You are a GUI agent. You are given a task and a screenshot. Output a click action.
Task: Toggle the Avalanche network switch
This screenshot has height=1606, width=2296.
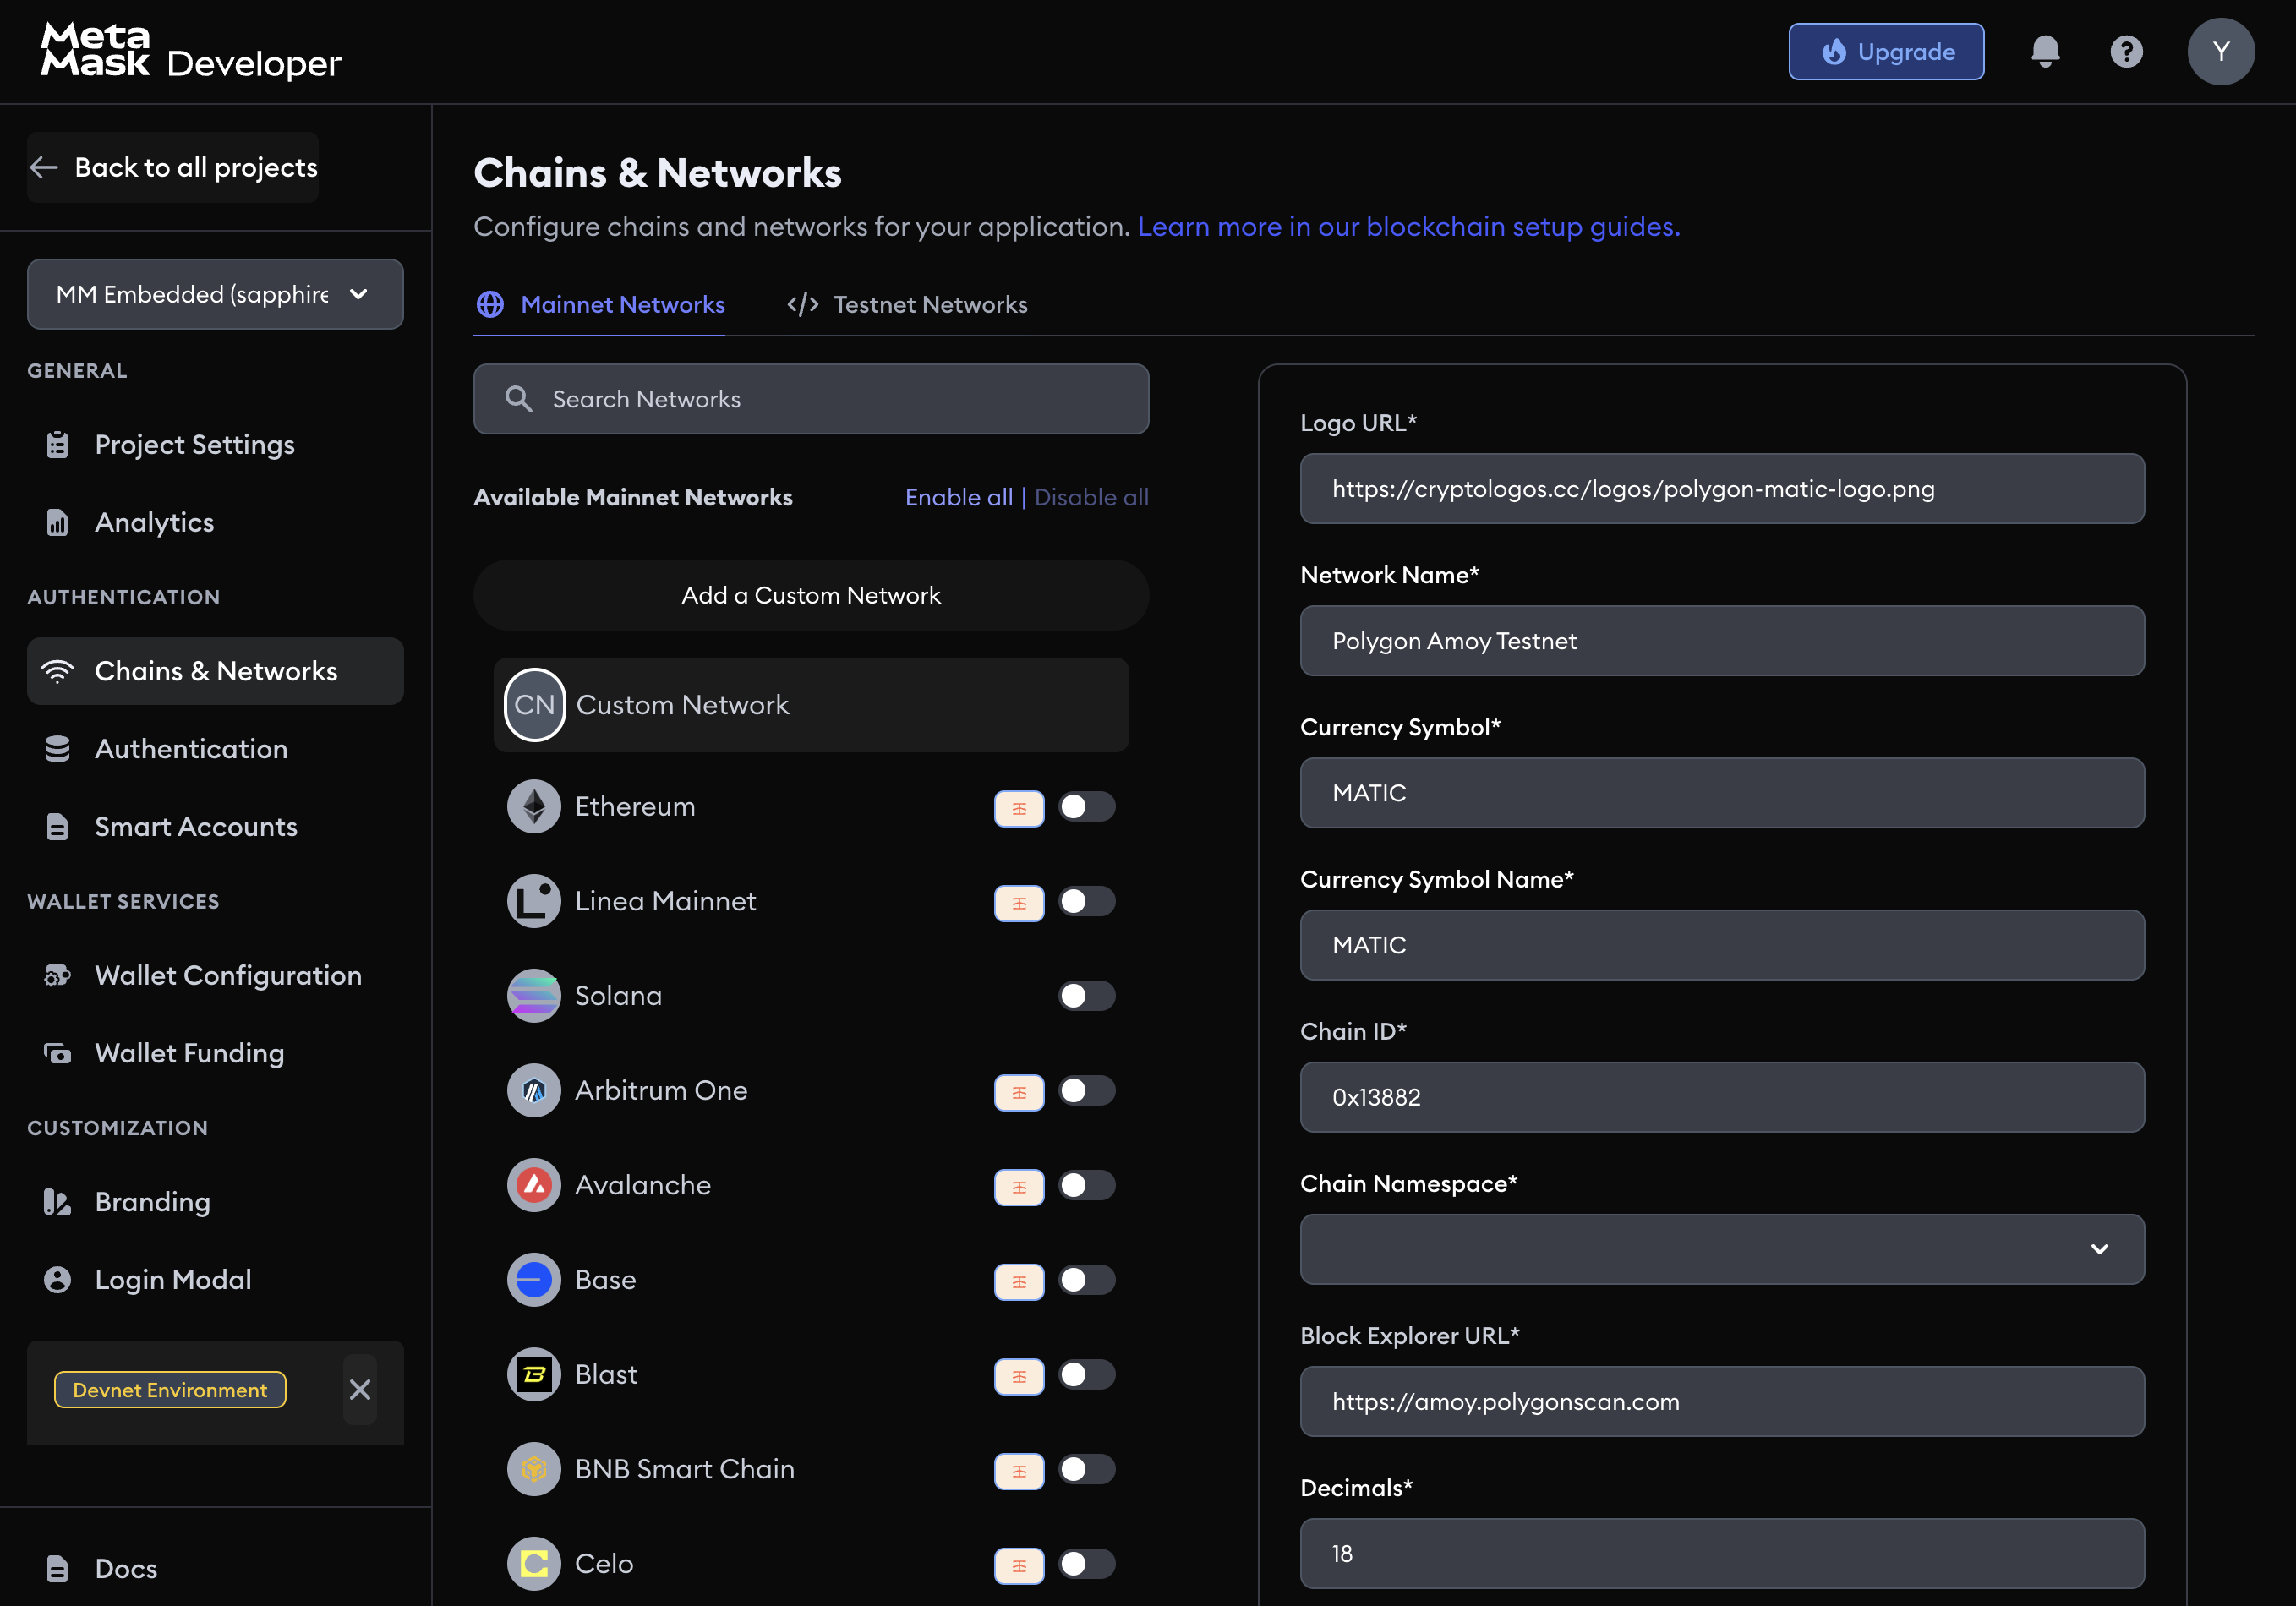pos(1087,1185)
